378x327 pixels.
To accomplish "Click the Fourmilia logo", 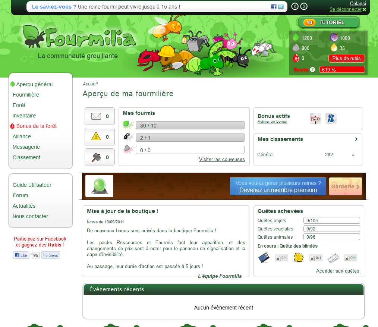I will coord(79,37).
